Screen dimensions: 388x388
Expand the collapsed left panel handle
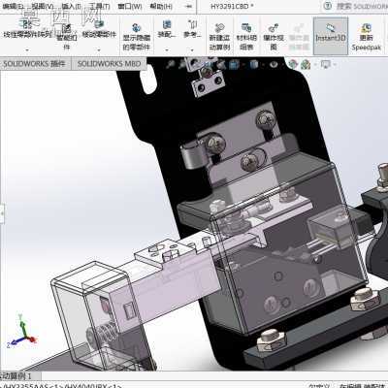tap(2, 213)
